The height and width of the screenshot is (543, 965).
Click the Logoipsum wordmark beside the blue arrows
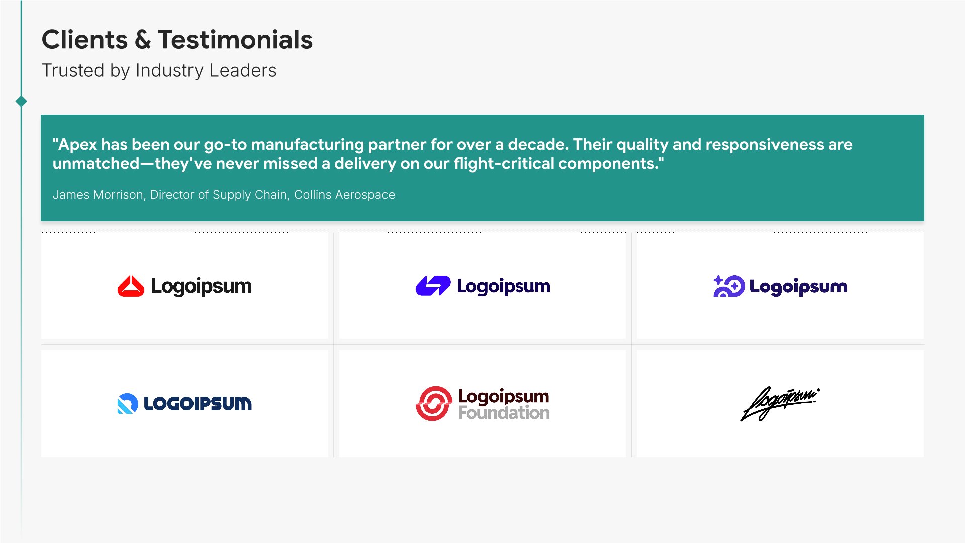503,286
